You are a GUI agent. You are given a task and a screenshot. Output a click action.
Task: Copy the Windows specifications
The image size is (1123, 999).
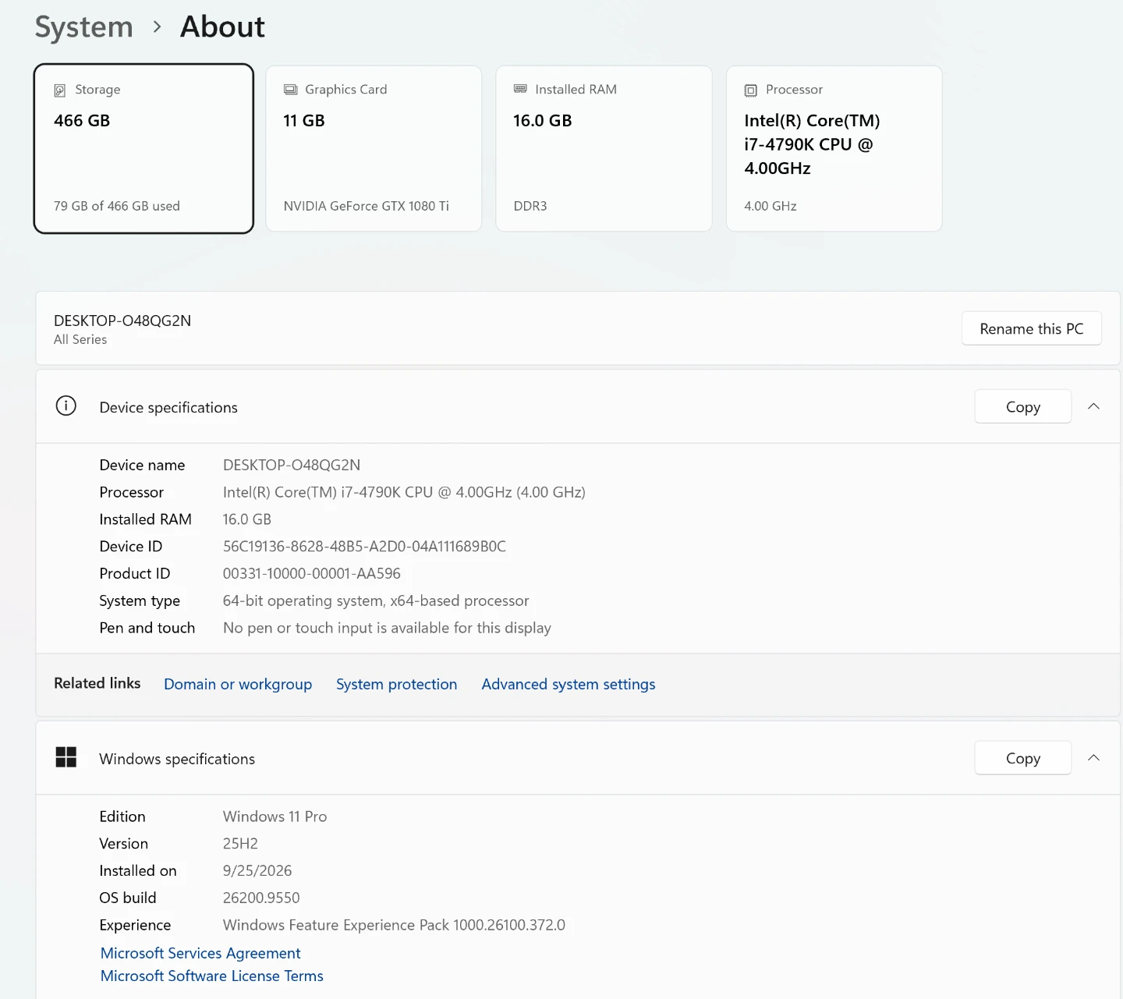[1022, 758]
